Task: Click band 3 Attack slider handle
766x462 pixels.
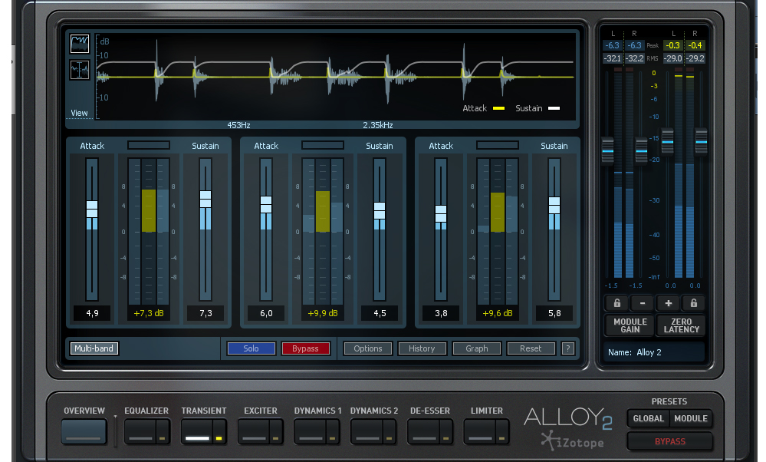Action: 441,214
